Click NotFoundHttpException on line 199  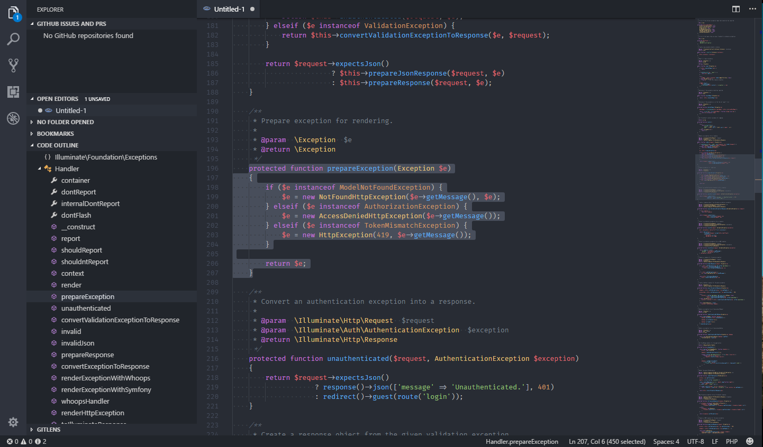coord(362,197)
